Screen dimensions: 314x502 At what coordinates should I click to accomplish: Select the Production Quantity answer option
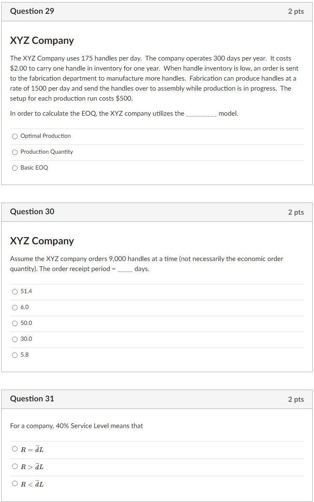tap(15, 152)
